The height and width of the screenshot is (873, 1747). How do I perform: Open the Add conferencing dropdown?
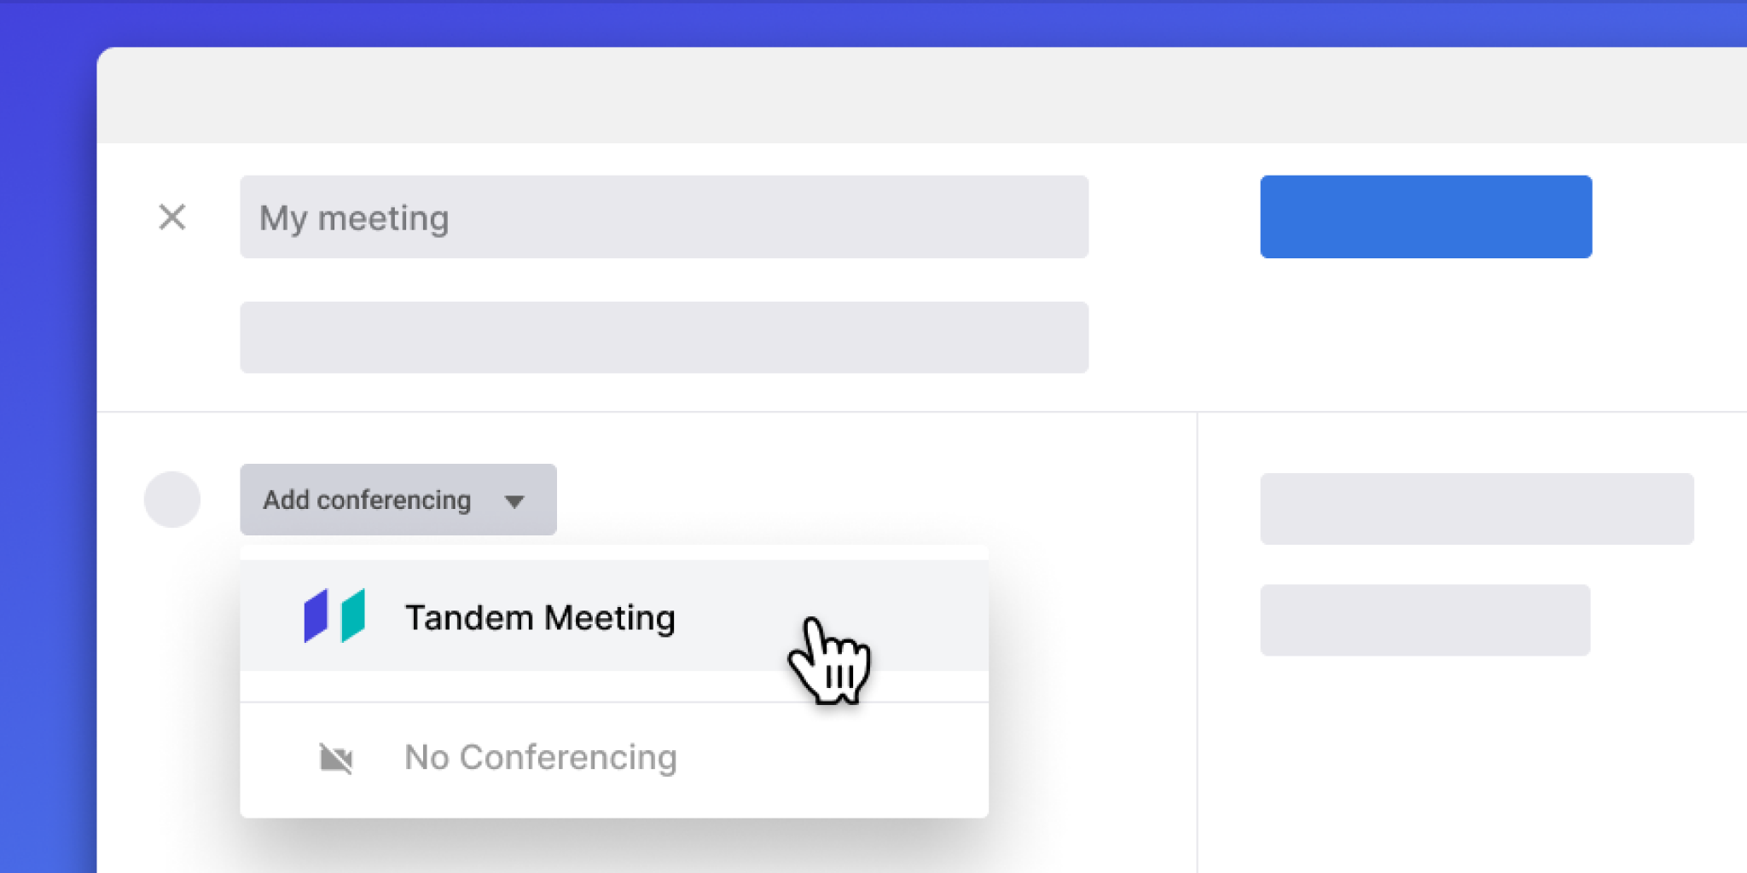click(x=398, y=500)
